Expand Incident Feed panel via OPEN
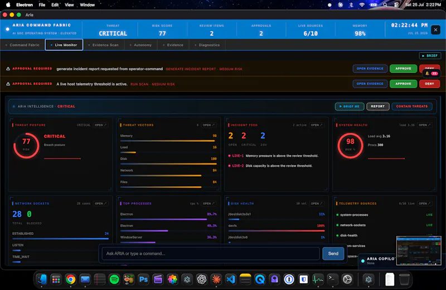446x290 pixels. point(317,125)
